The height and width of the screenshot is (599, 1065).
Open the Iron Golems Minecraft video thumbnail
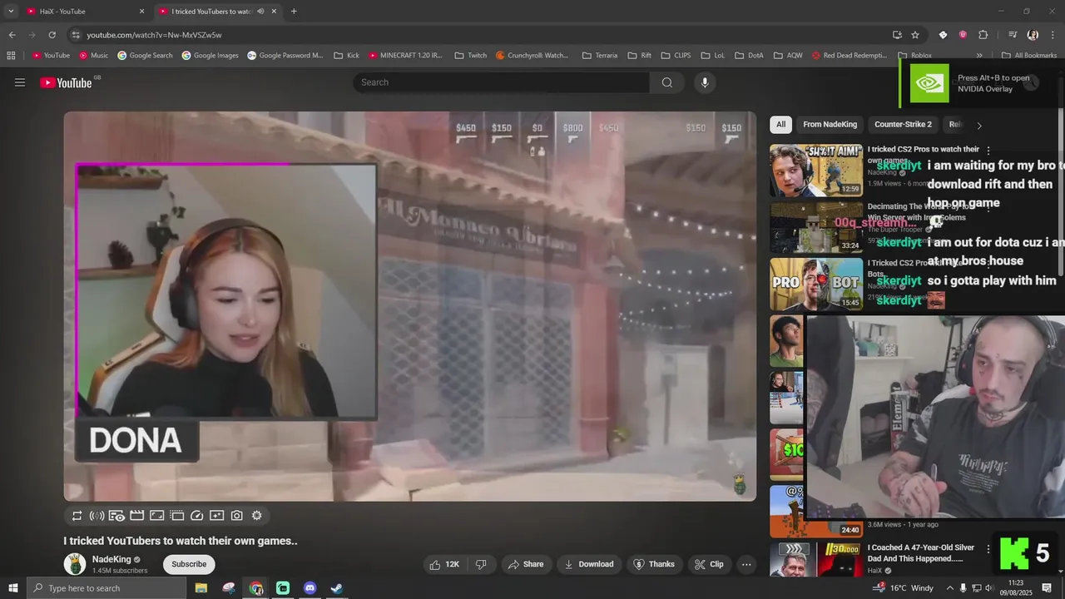[x=816, y=227]
